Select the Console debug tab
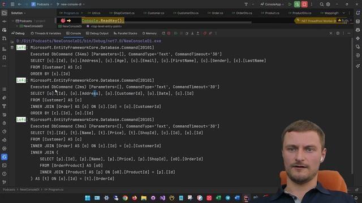 [74, 33]
